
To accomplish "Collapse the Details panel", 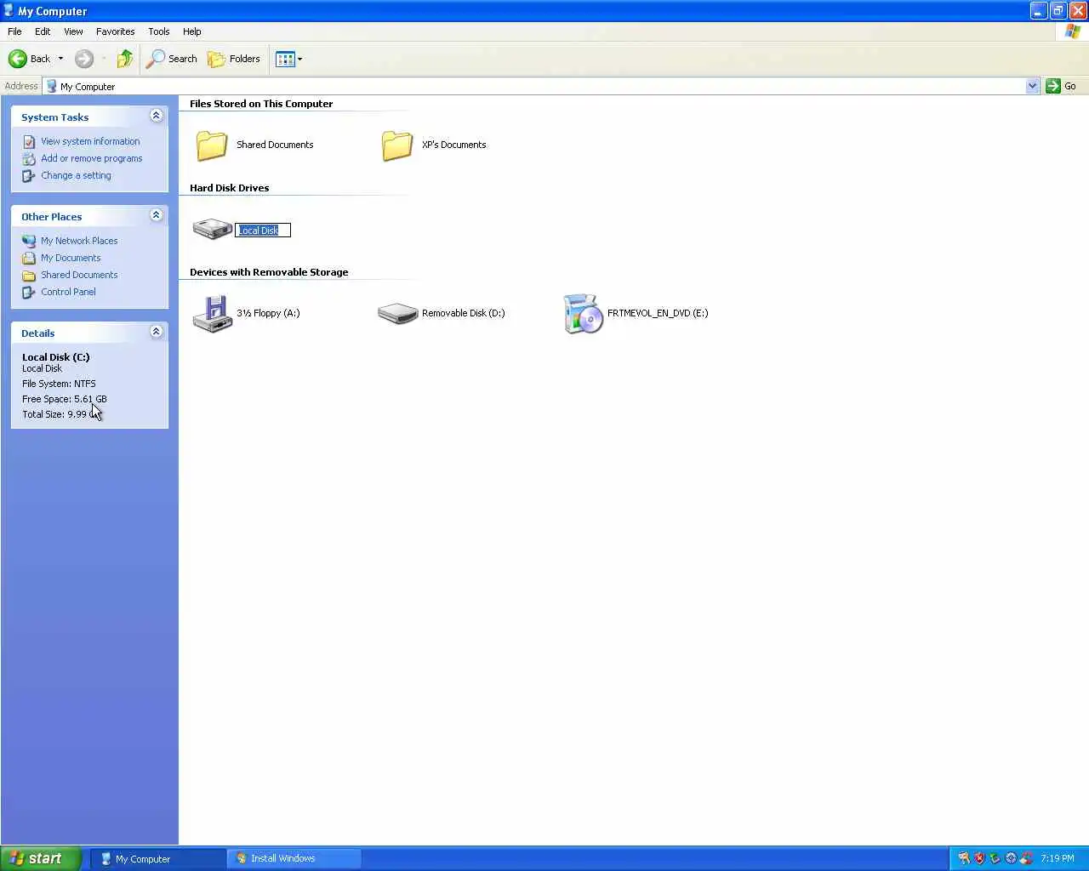I will pyautogui.click(x=156, y=332).
